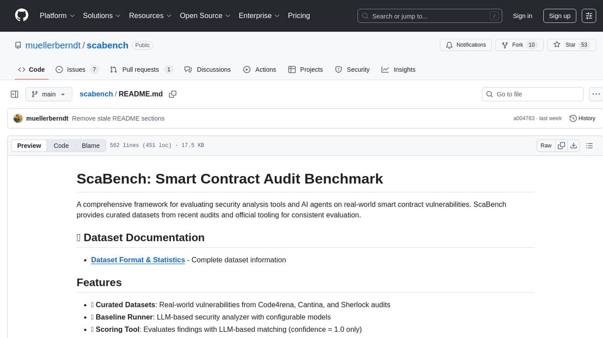Click the Pull requests count badge 1
Viewport: 603px width, 338px height.
point(168,69)
